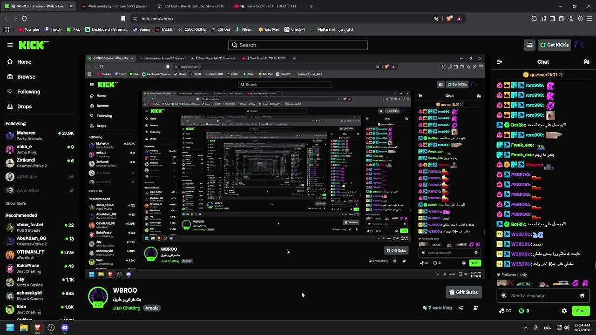Open the Steam bookmark
The height and width of the screenshot is (335, 596).
[141, 29]
